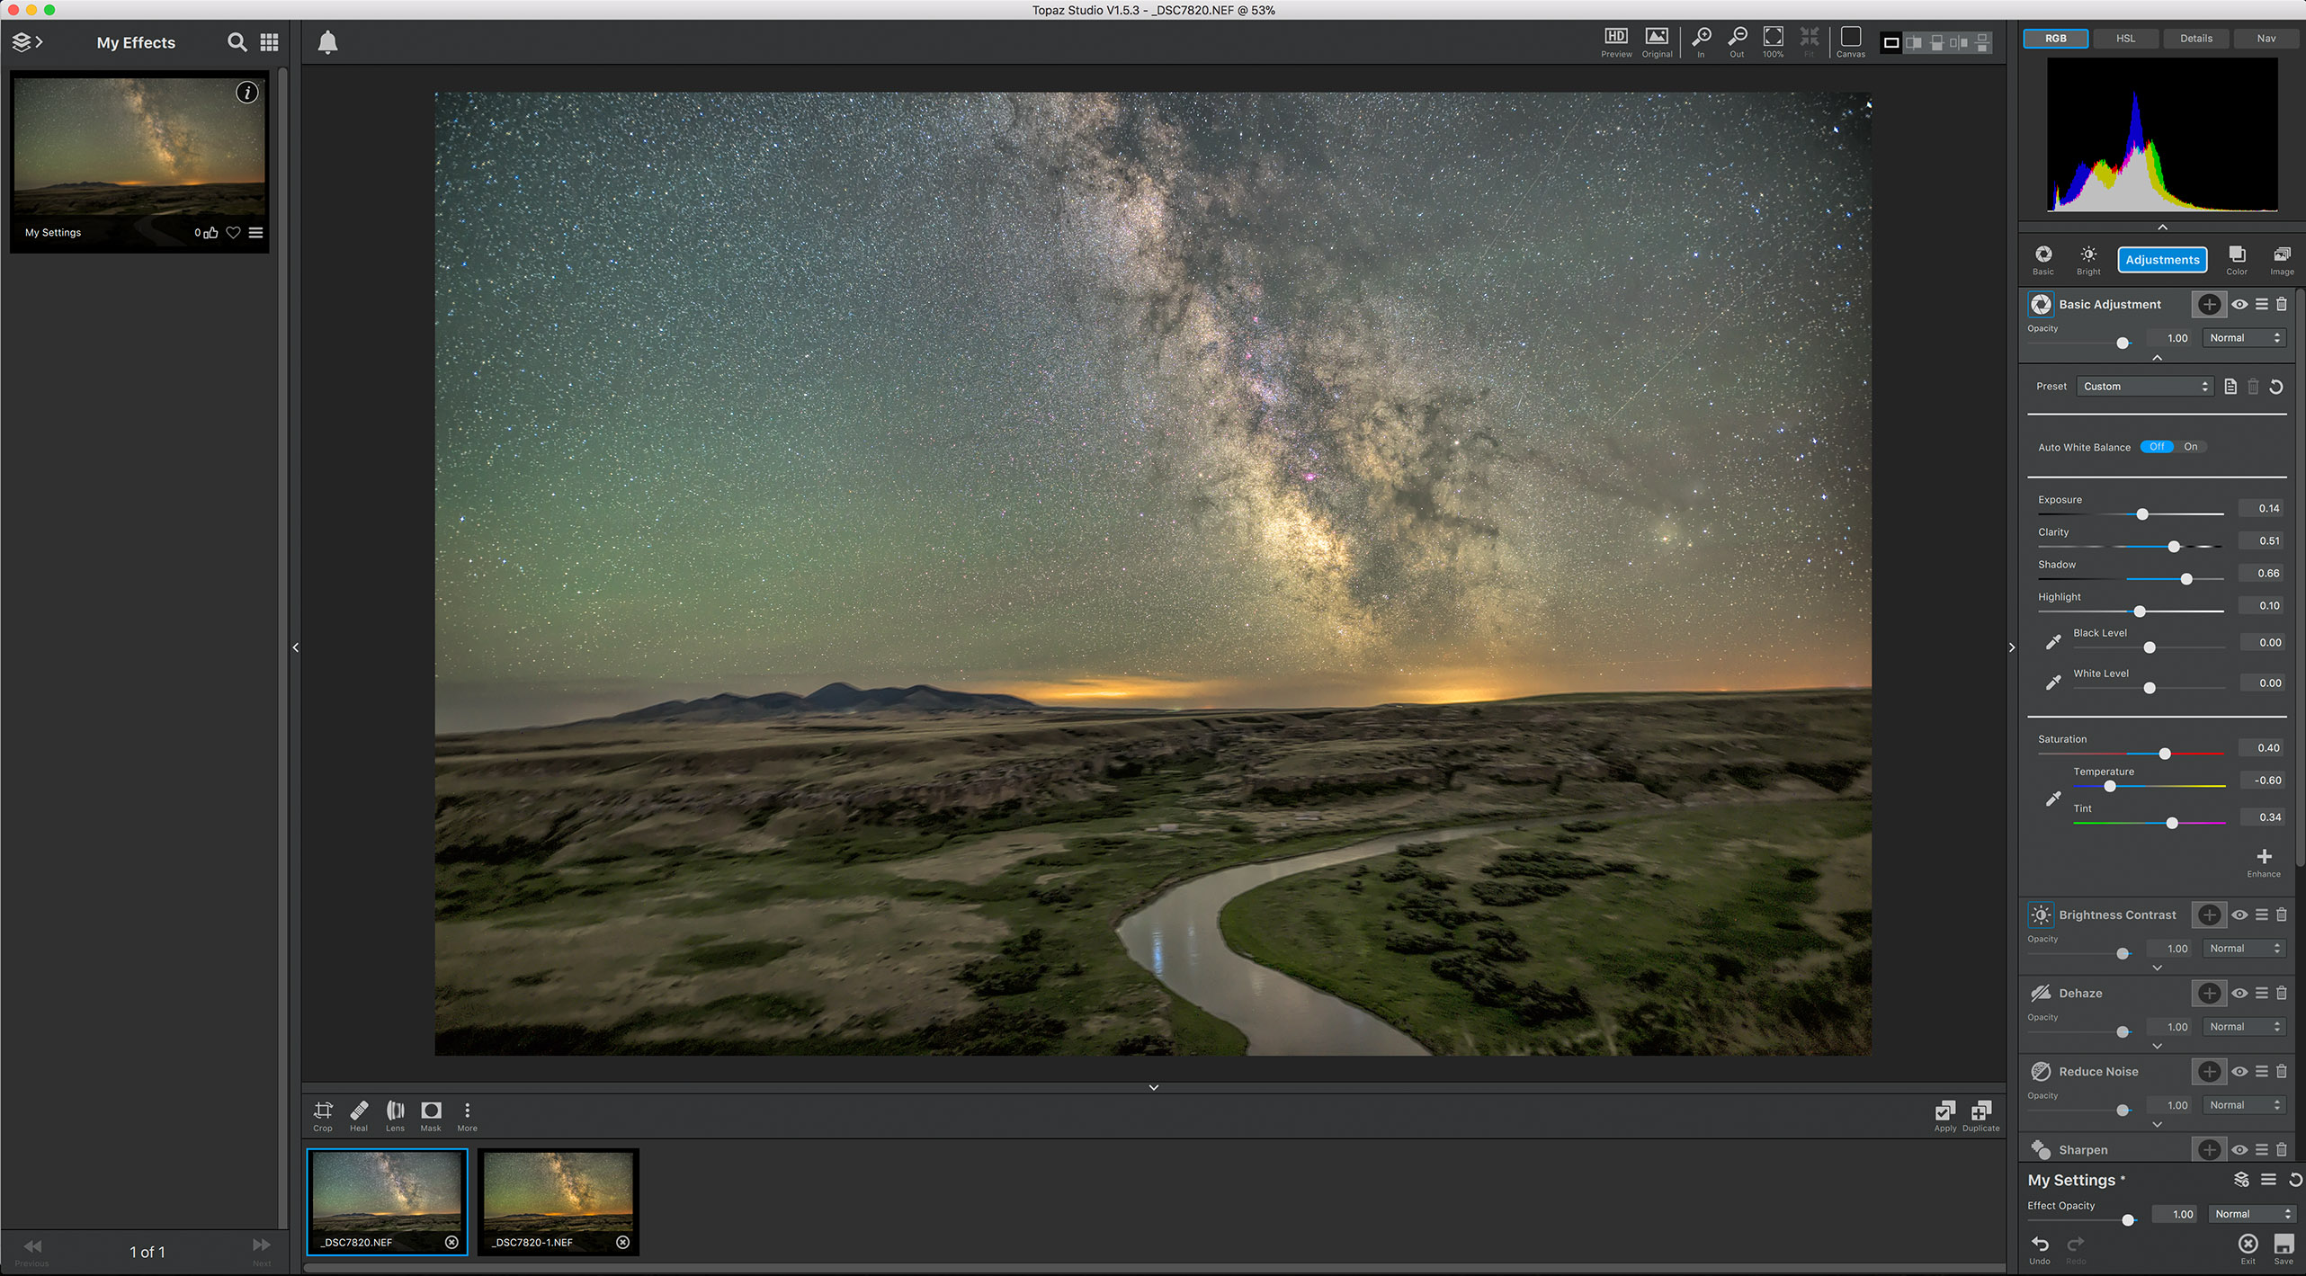Open the Mask tool
Image resolution: width=2306 pixels, height=1276 pixels.
click(431, 1113)
